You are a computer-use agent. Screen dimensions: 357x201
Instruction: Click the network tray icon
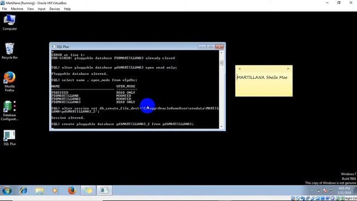point(331,190)
